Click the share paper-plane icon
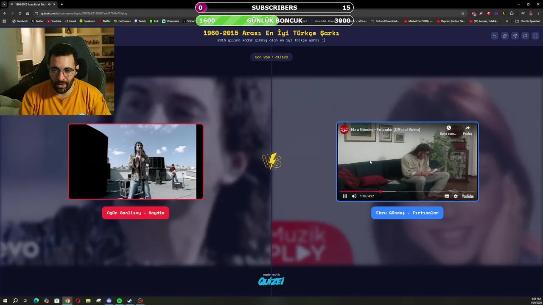 click(515, 36)
